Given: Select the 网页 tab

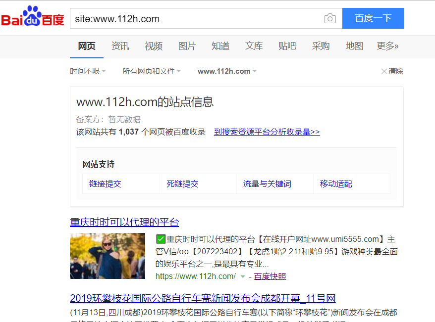Looking at the screenshot, I should (x=87, y=46).
